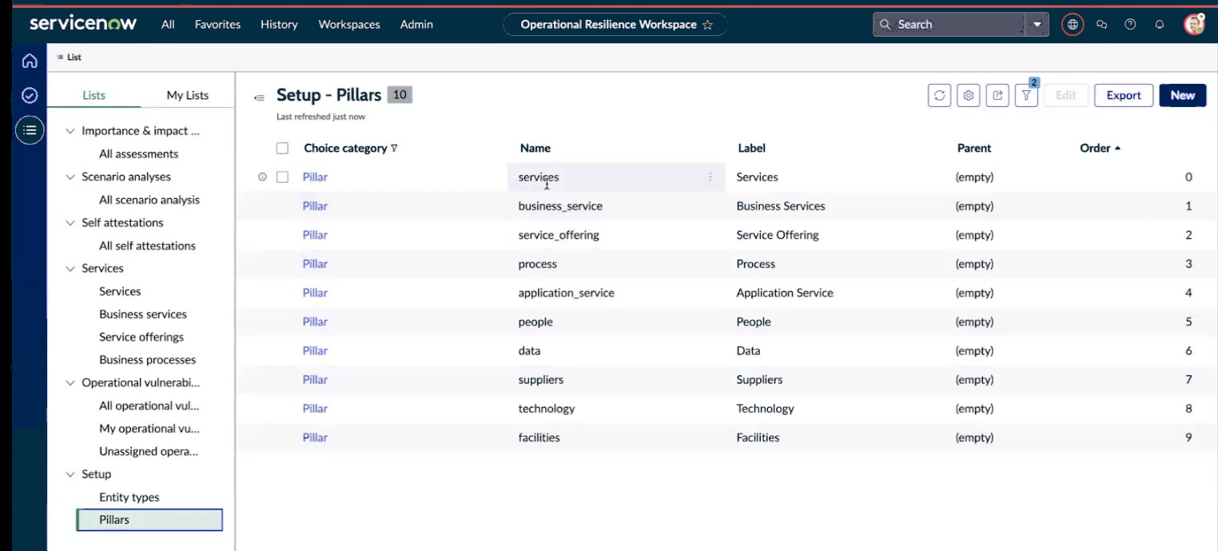This screenshot has width=1218, height=551.
Task: Open the search dropdown arrow
Action: 1037,25
